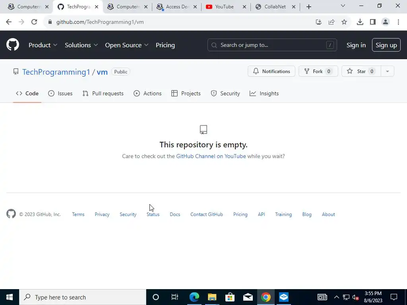Switch to the Security tab
Screen dimensions: 407x305
click(x=225, y=93)
